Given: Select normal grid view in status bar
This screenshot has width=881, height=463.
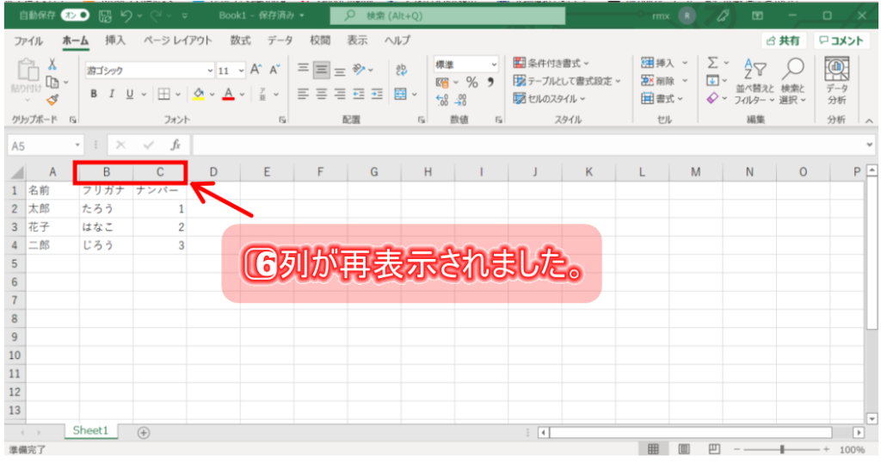Looking at the screenshot, I should [653, 449].
